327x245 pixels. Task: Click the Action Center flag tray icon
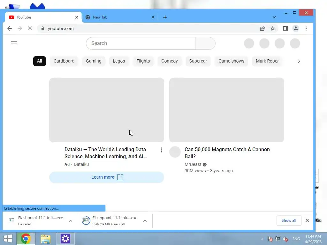[x=270, y=239]
